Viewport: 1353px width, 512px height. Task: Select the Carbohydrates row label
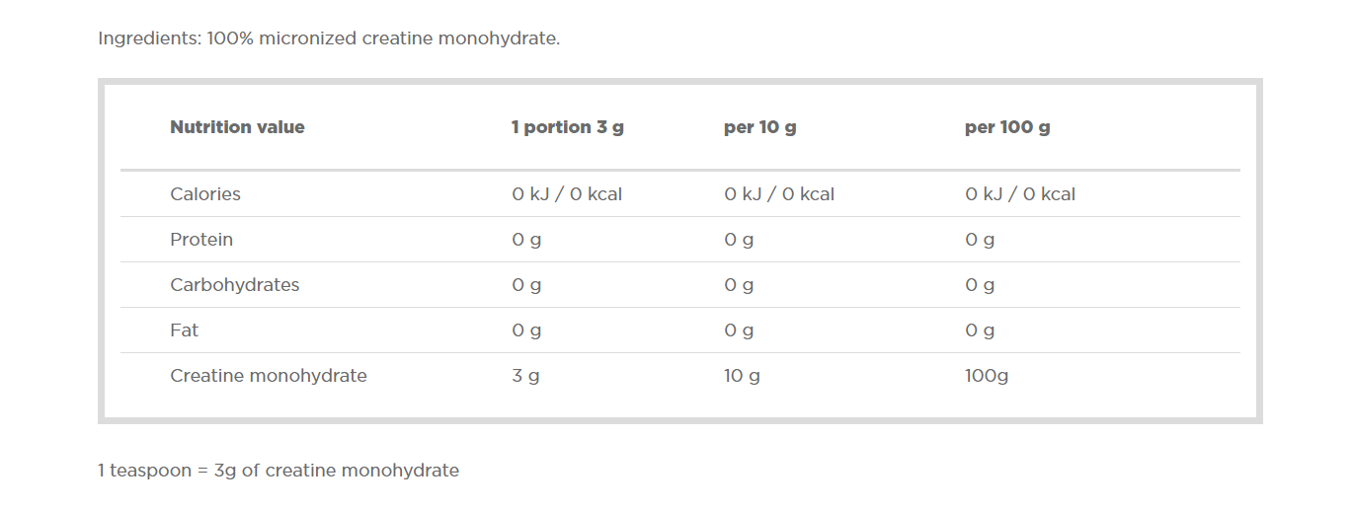click(x=234, y=285)
